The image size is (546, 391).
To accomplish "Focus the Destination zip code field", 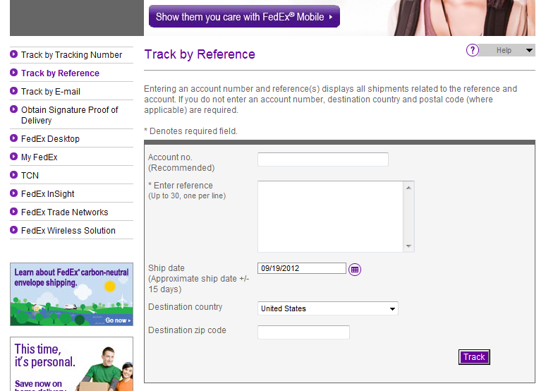I will [303, 332].
